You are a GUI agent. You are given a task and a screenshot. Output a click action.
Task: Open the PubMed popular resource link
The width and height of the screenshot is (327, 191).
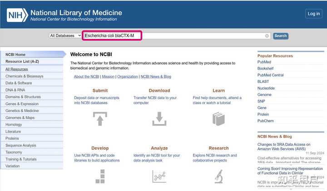tap(264, 62)
